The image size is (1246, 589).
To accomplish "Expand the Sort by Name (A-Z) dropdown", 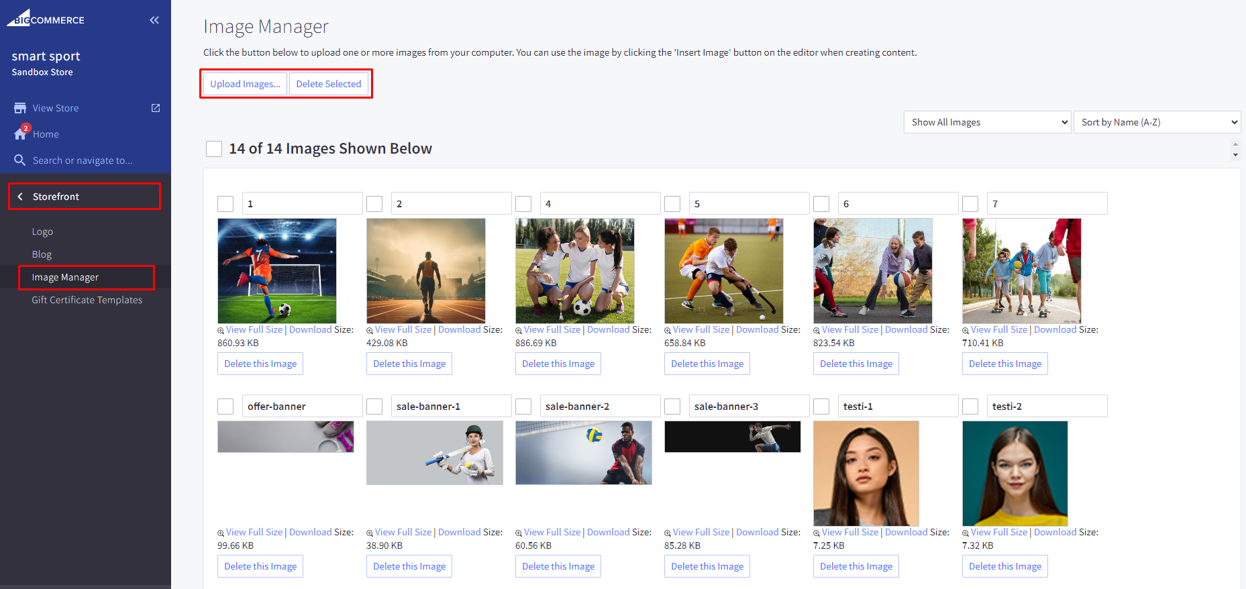I will (1157, 122).
